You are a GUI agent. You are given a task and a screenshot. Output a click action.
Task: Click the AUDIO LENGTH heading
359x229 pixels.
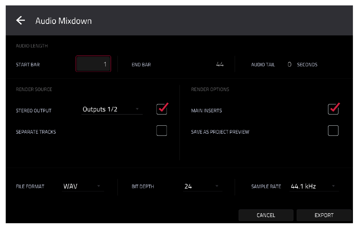point(32,46)
